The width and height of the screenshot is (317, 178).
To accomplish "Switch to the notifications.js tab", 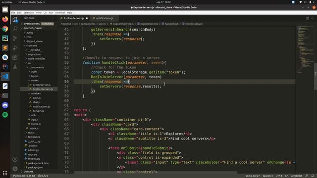I will point(105,18).
